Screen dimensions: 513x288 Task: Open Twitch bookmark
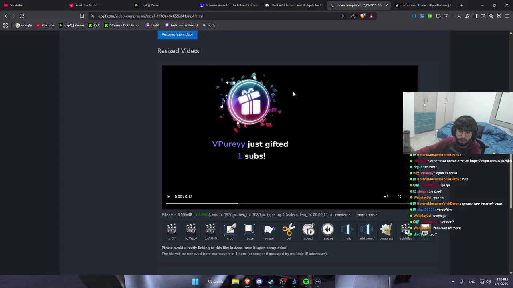pyautogui.click(x=153, y=25)
